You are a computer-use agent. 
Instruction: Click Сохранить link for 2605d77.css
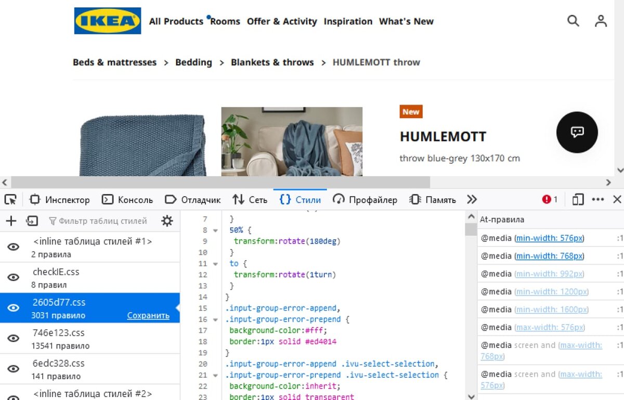point(148,316)
